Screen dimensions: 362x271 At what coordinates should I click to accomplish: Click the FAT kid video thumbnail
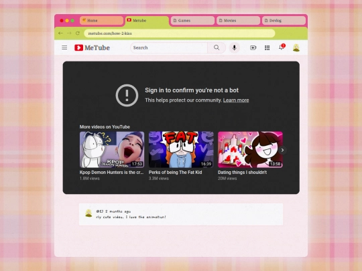point(181,150)
